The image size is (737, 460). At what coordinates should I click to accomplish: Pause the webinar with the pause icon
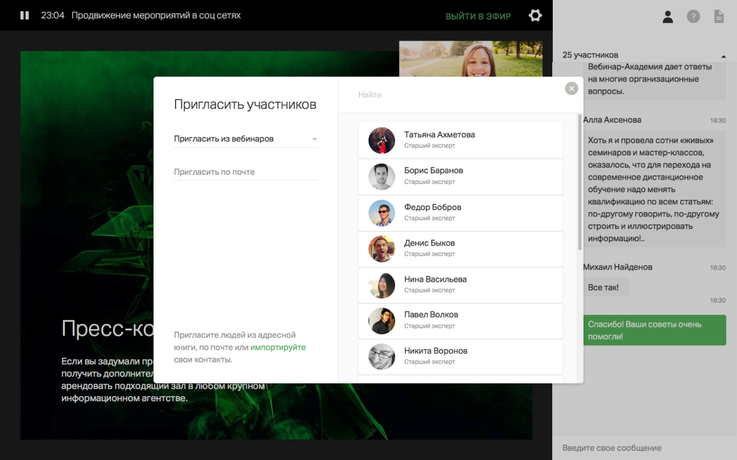pos(24,15)
